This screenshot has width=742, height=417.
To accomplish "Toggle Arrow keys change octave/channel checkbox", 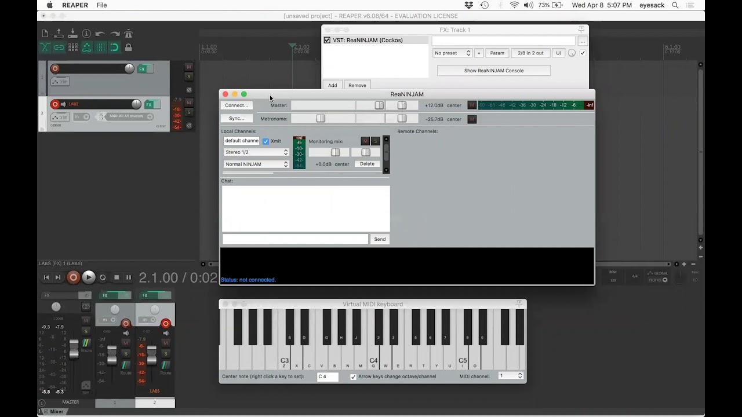I will coord(353,376).
